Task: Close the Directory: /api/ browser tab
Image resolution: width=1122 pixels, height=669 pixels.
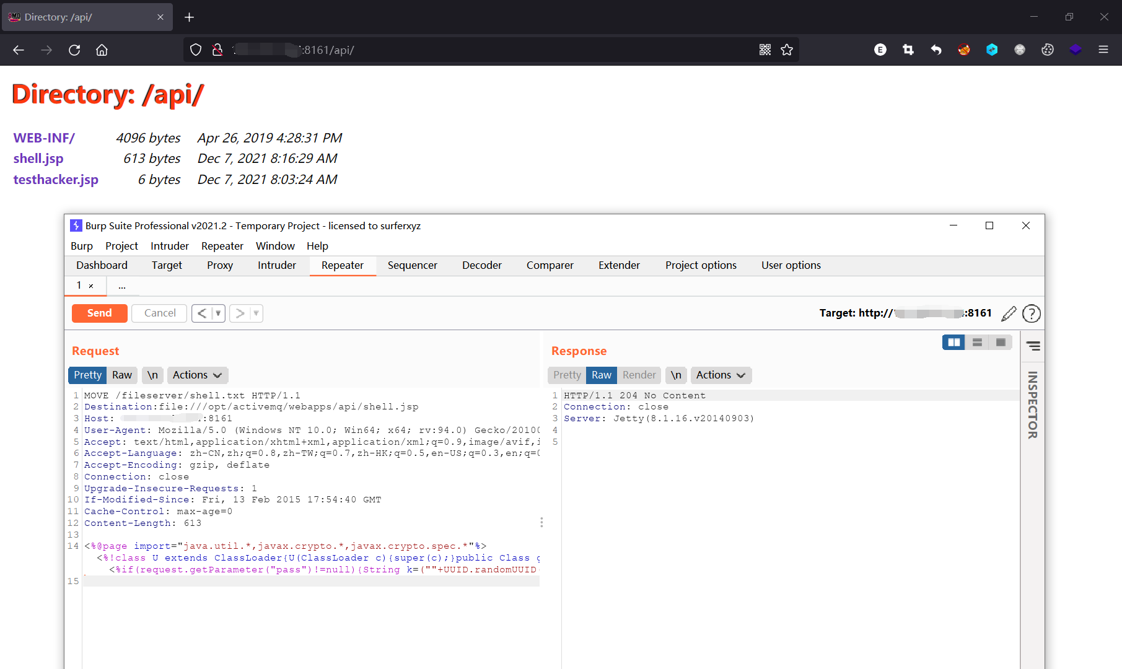Action: (x=160, y=17)
